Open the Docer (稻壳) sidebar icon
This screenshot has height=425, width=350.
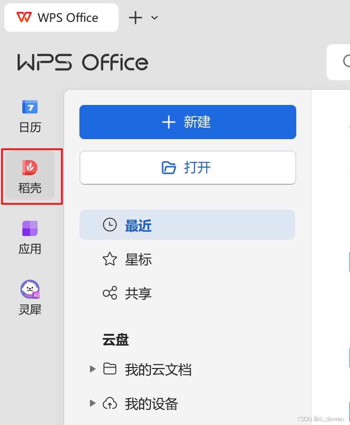click(30, 176)
